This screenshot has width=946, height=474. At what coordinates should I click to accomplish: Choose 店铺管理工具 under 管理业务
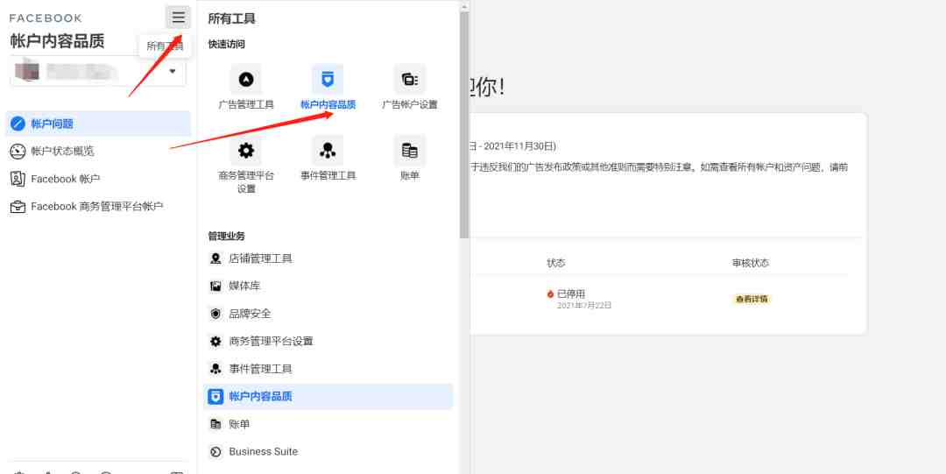pos(328,258)
